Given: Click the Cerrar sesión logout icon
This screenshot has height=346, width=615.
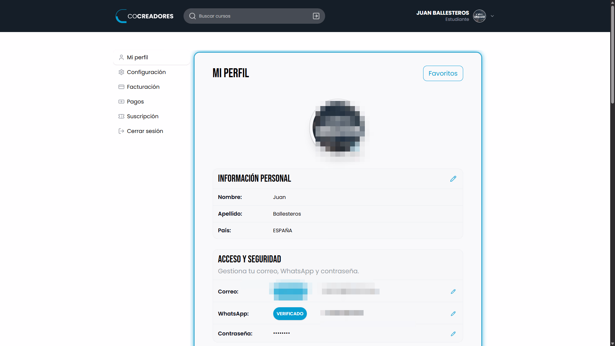Looking at the screenshot, I should point(121,131).
